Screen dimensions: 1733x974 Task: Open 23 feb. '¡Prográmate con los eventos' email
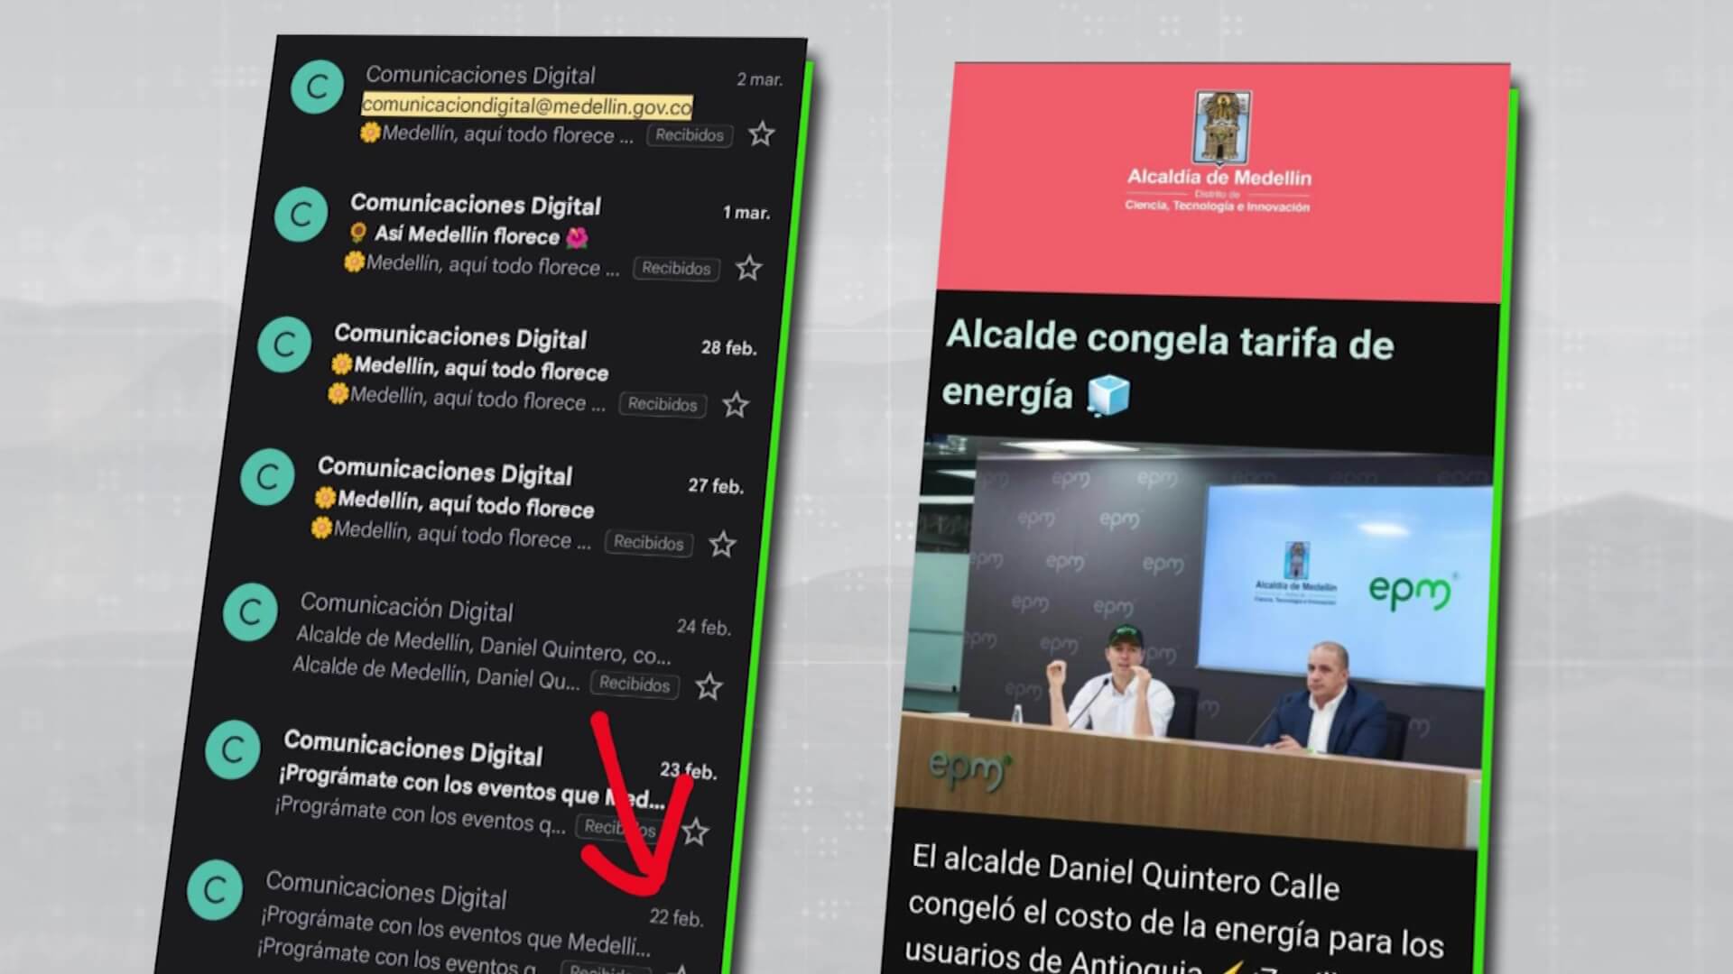pos(471,787)
